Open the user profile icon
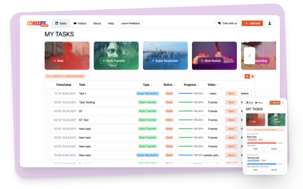The height and width of the screenshot is (189, 303). pyautogui.click(x=270, y=23)
